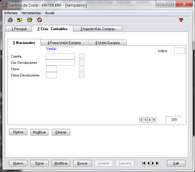Go to previous account in inner navigator
195x172 pixels.
tap(145, 120)
